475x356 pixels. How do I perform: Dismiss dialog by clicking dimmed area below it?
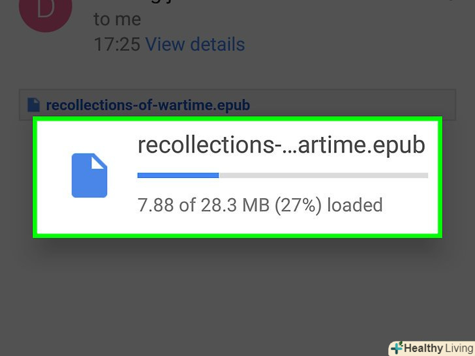pos(237,297)
